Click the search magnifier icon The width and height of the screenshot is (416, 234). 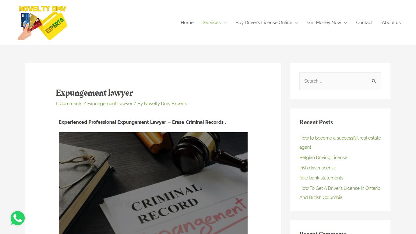[374, 81]
